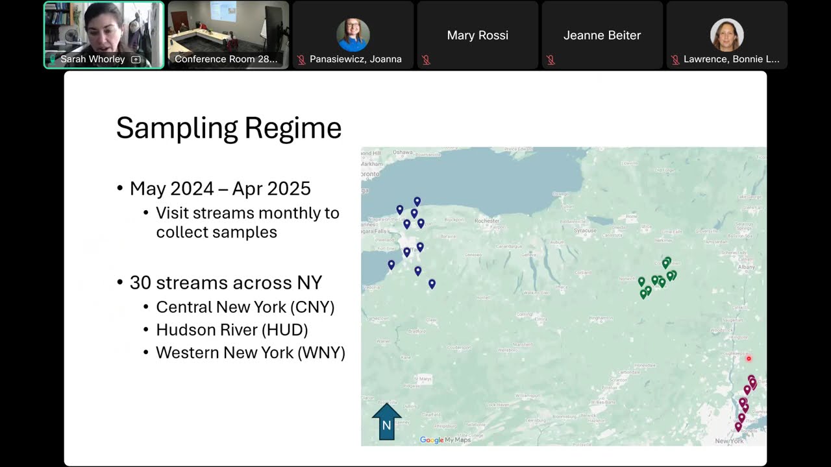Screen dimensions: 831x467
Task: Click the muted mic icon for Panasiewicz, Joanna
Action: tap(301, 59)
